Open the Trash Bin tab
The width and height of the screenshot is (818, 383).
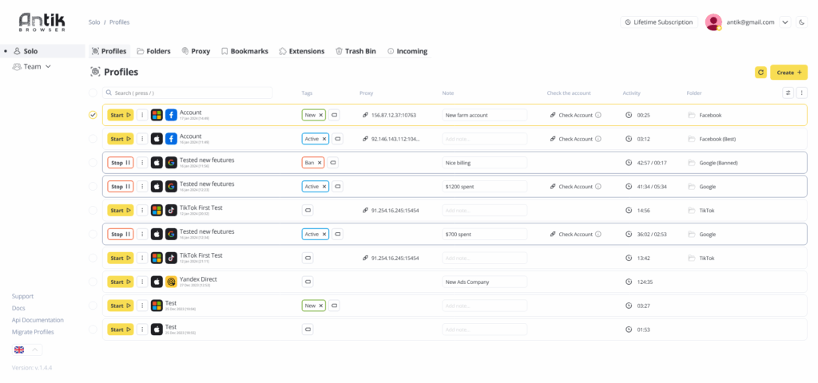355,51
